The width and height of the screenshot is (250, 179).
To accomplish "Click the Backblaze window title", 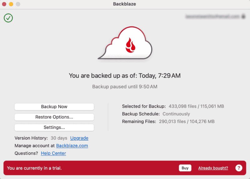I will coord(124,4).
